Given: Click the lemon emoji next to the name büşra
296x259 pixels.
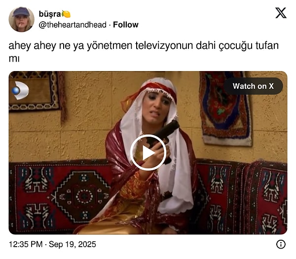Looking at the screenshot, I should [x=66, y=14].
